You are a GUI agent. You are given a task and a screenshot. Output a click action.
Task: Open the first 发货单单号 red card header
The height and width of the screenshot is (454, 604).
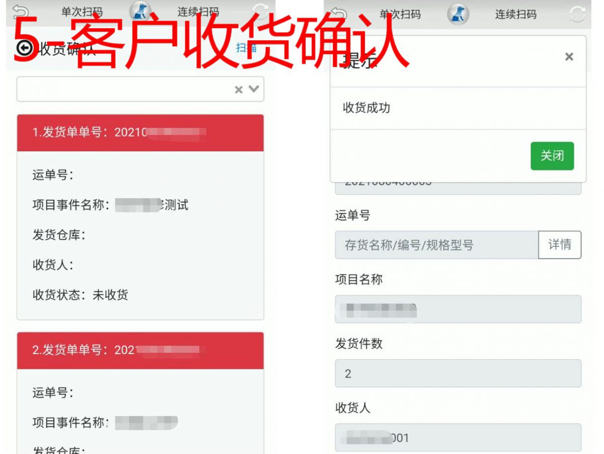[140, 133]
